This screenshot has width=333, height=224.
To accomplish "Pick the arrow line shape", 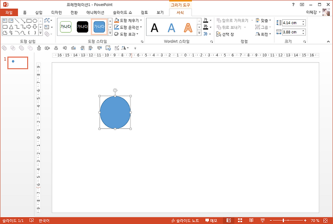I will 23,21.
